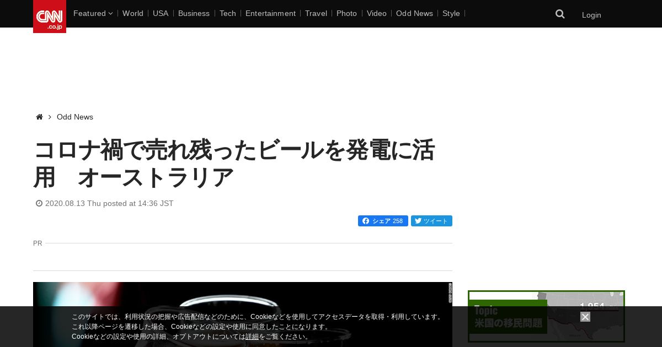The width and height of the screenshot is (662, 347).
Task: Share article via Facebook シェア button
Action: 383,221
